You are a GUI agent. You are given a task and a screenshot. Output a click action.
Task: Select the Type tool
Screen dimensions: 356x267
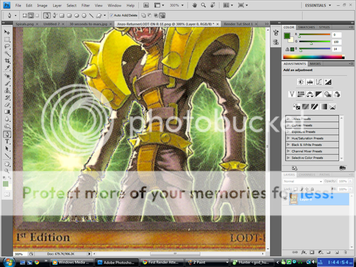(6, 142)
